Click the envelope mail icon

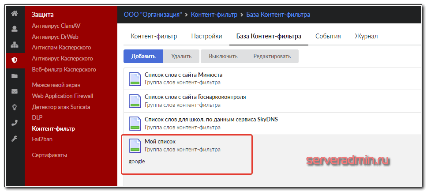(15, 91)
